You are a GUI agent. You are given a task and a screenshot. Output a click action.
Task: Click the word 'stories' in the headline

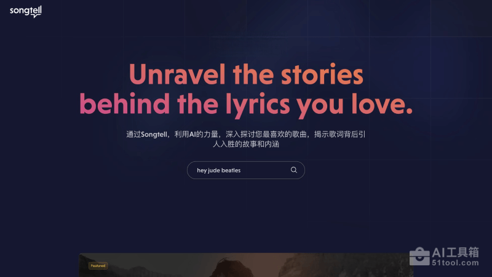(322, 74)
